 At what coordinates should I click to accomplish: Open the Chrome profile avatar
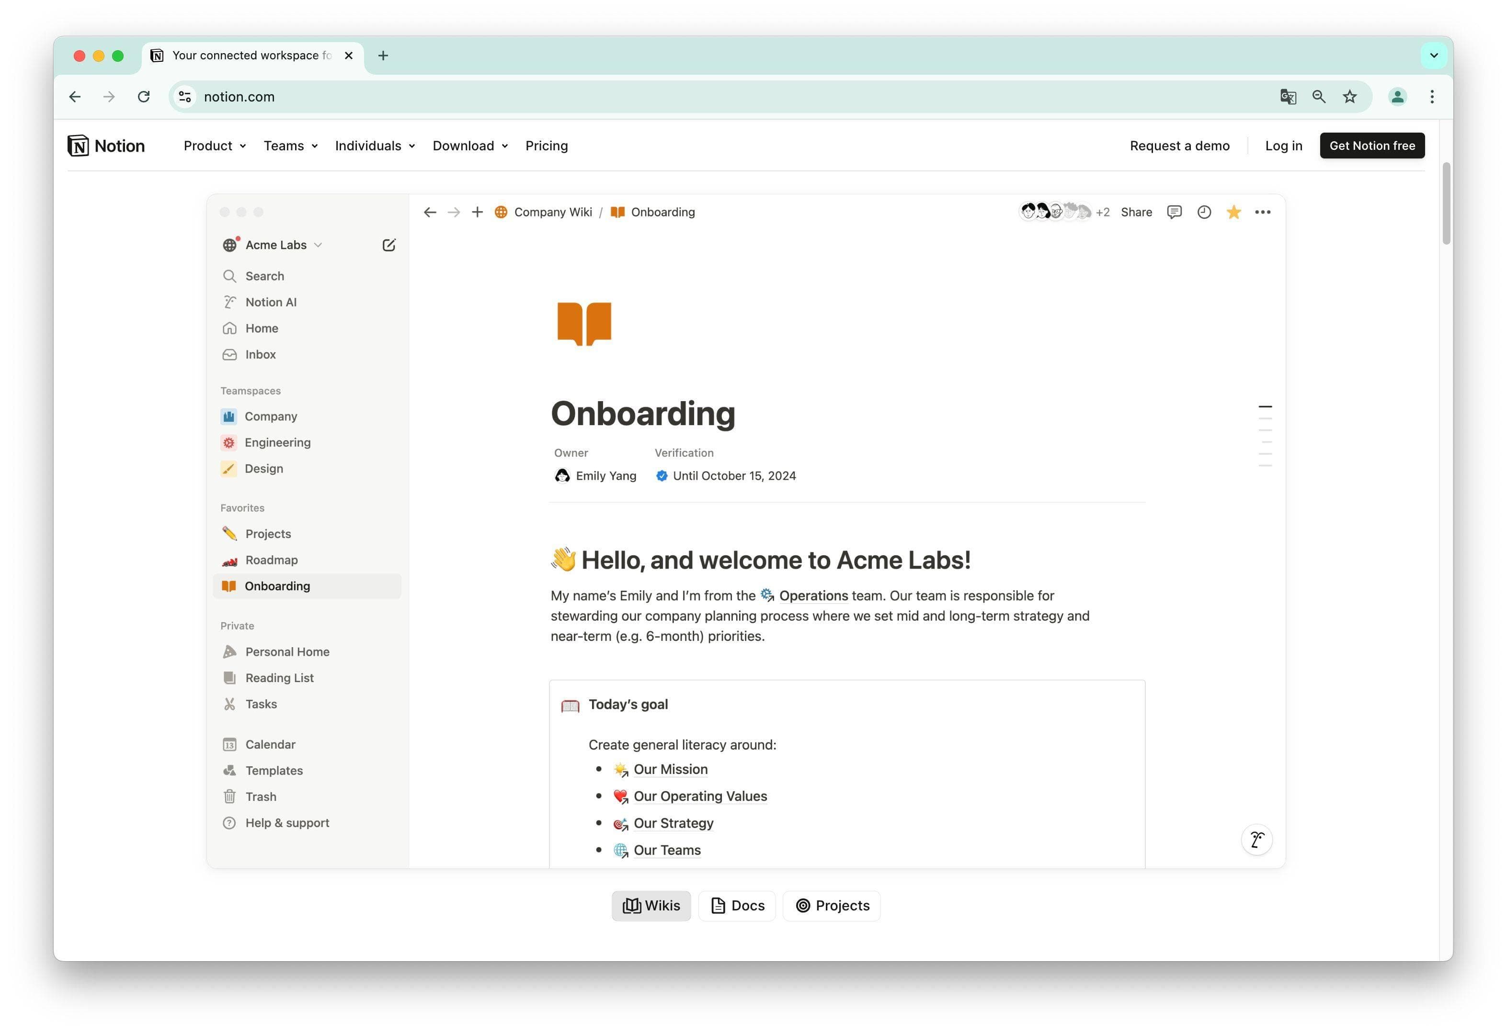point(1397,97)
